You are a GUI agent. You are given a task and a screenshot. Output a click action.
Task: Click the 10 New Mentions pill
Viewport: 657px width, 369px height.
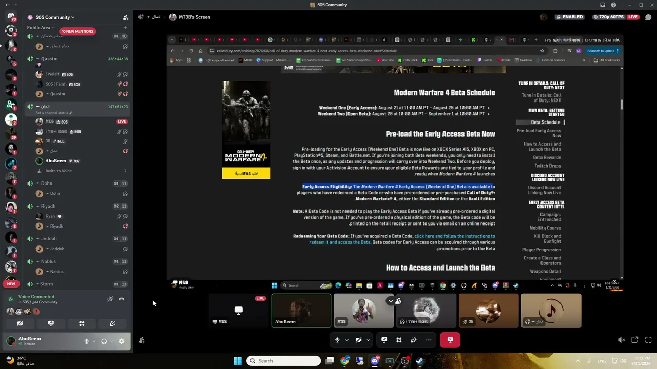click(78, 31)
